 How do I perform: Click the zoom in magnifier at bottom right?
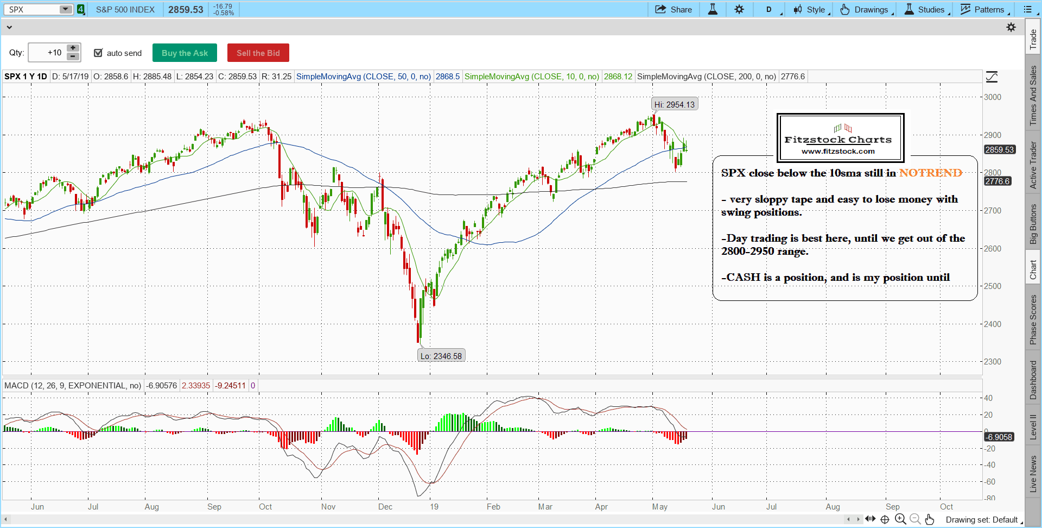coord(900,519)
